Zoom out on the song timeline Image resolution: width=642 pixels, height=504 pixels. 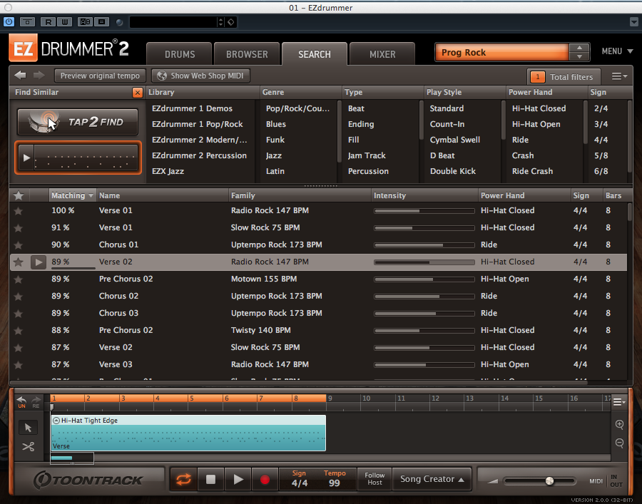[619, 443]
